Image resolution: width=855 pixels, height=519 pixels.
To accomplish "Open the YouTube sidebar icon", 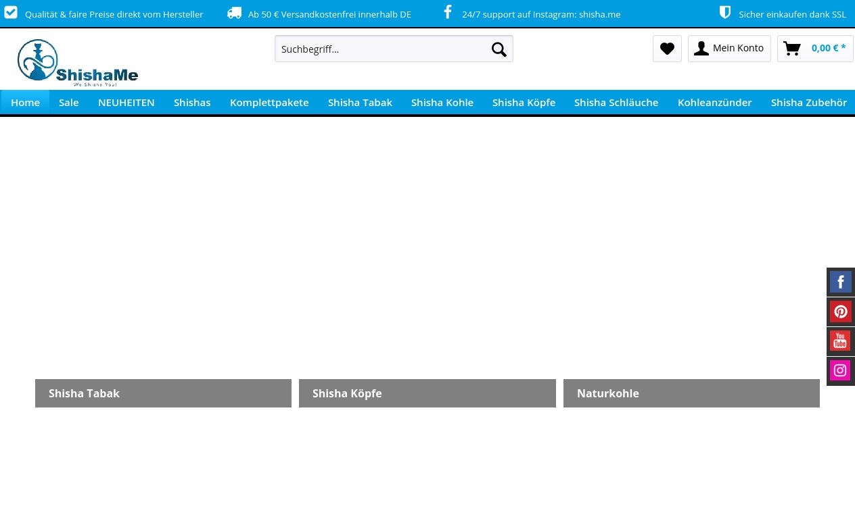I will pyautogui.click(x=840, y=341).
